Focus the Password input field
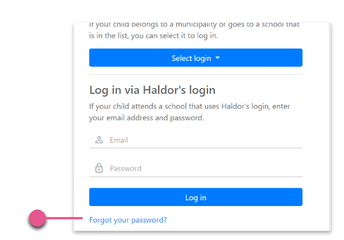 (x=196, y=168)
